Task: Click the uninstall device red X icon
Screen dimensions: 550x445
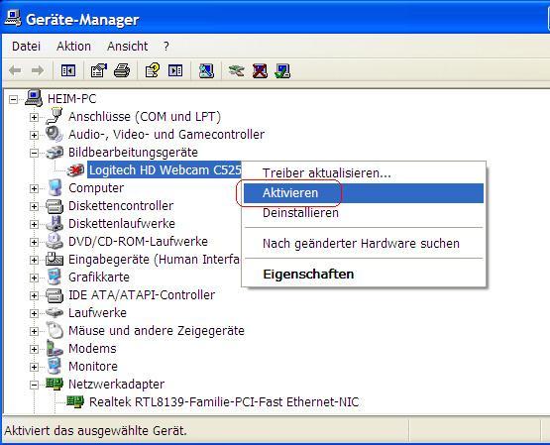Action: 260,70
